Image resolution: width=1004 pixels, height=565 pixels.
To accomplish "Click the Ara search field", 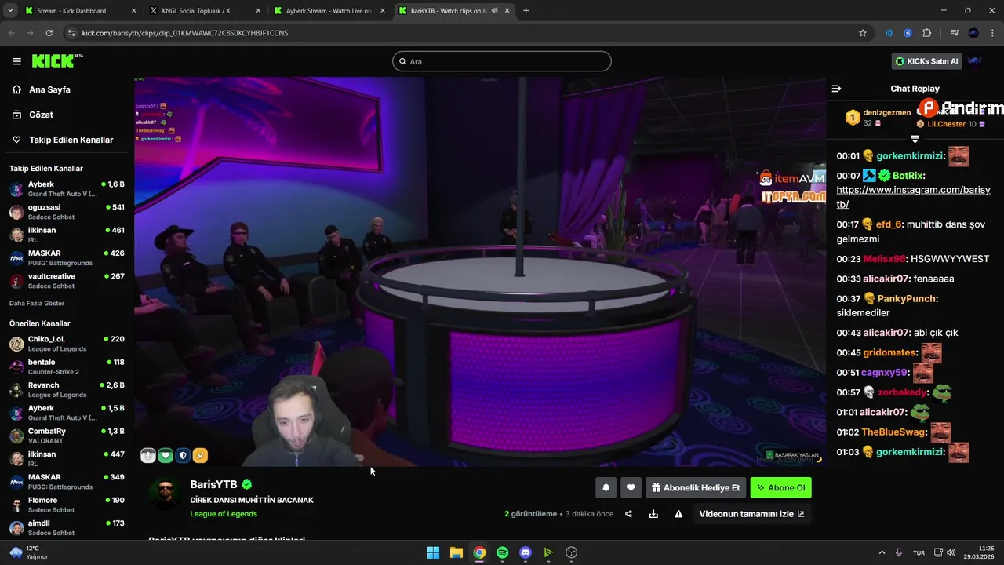I will pyautogui.click(x=502, y=61).
